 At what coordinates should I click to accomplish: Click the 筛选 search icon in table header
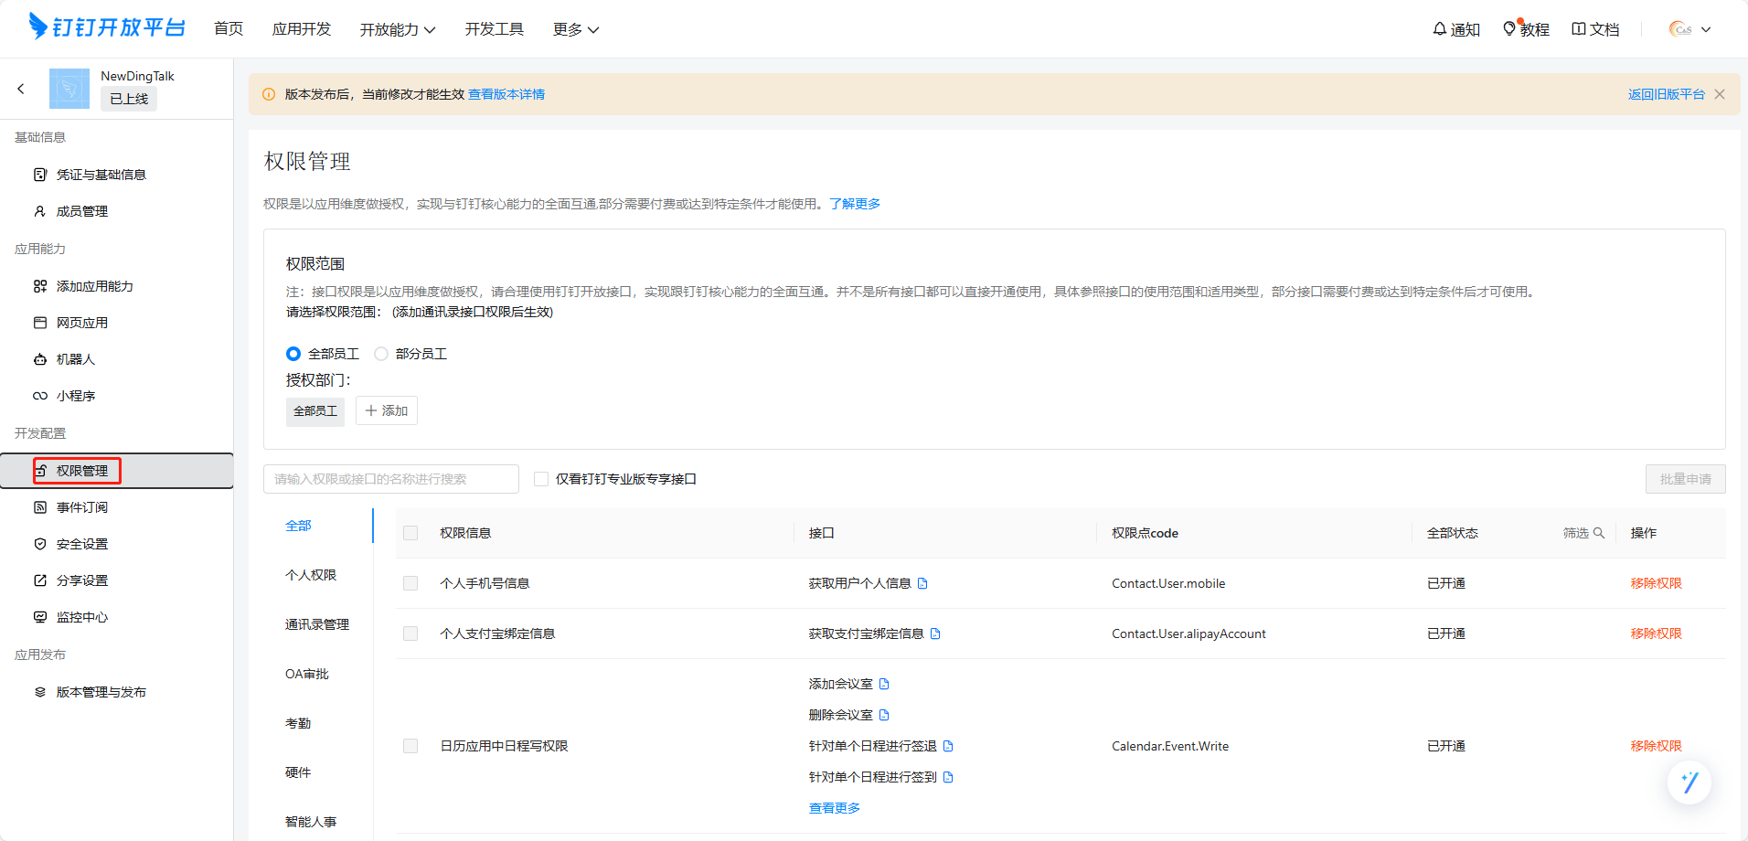[1599, 533]
